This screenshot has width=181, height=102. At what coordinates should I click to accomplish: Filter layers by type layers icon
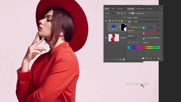coord(125,13)
